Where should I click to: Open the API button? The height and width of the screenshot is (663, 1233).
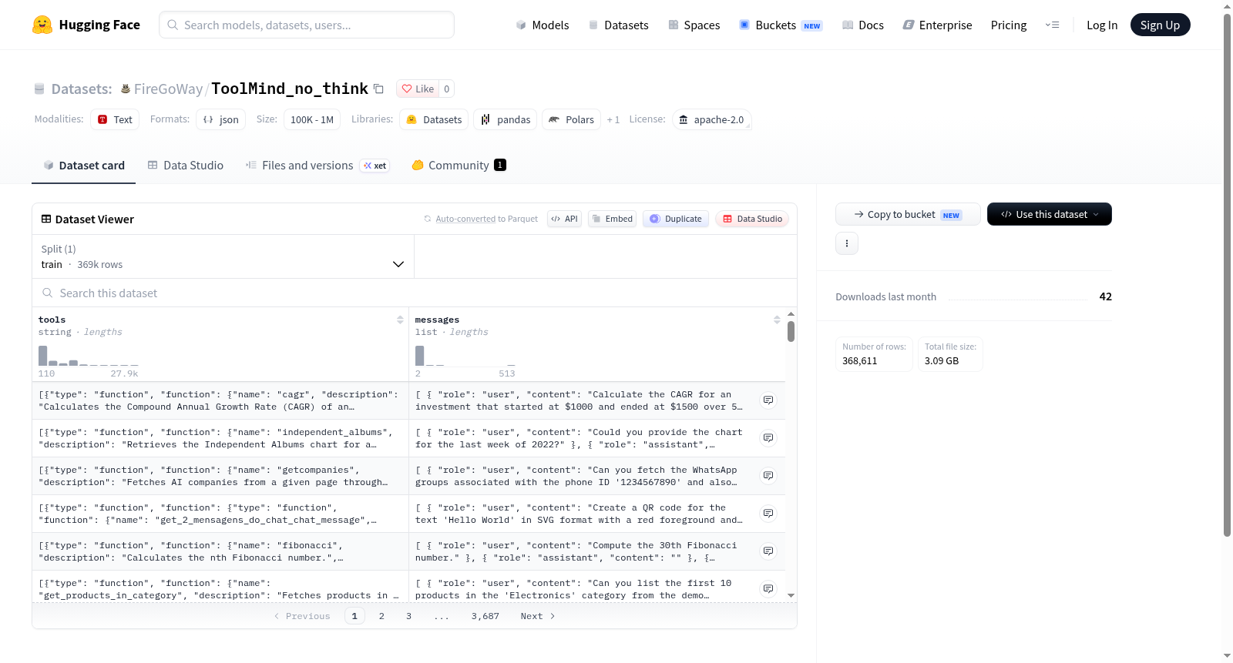(x=564, y=219)
